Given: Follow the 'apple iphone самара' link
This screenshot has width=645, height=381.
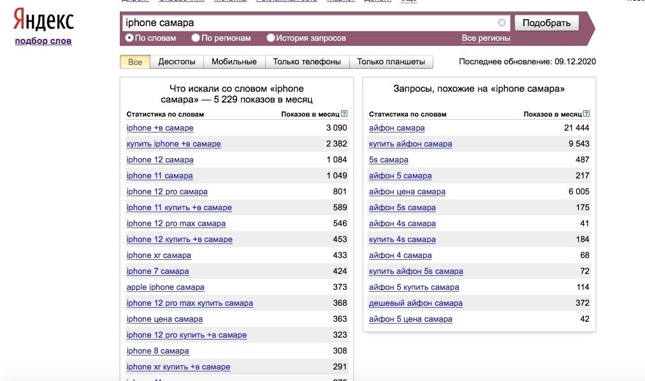Looking at the screenshot, I should tap(165, 287).
